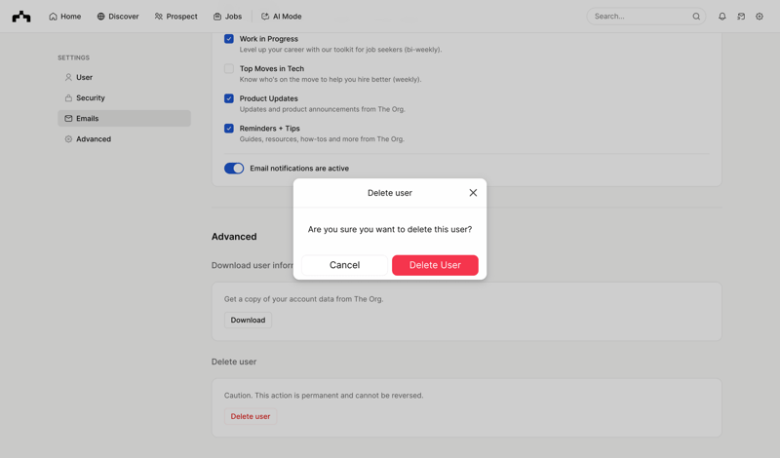Open the Jobs page
The width and height of the screenshot is (780, 458).
(x=227, y=17)
